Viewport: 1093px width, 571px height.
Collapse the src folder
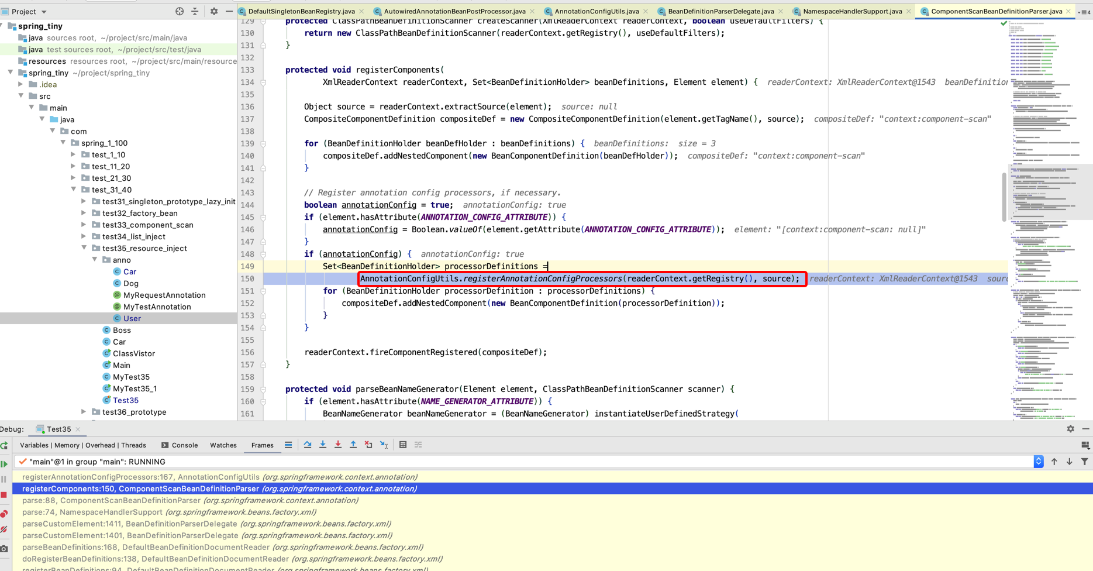[21, 96]
